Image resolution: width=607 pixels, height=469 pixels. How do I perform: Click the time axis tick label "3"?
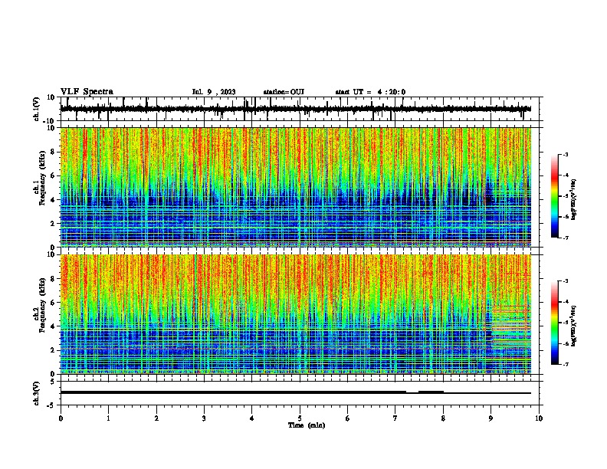point(204,418)
